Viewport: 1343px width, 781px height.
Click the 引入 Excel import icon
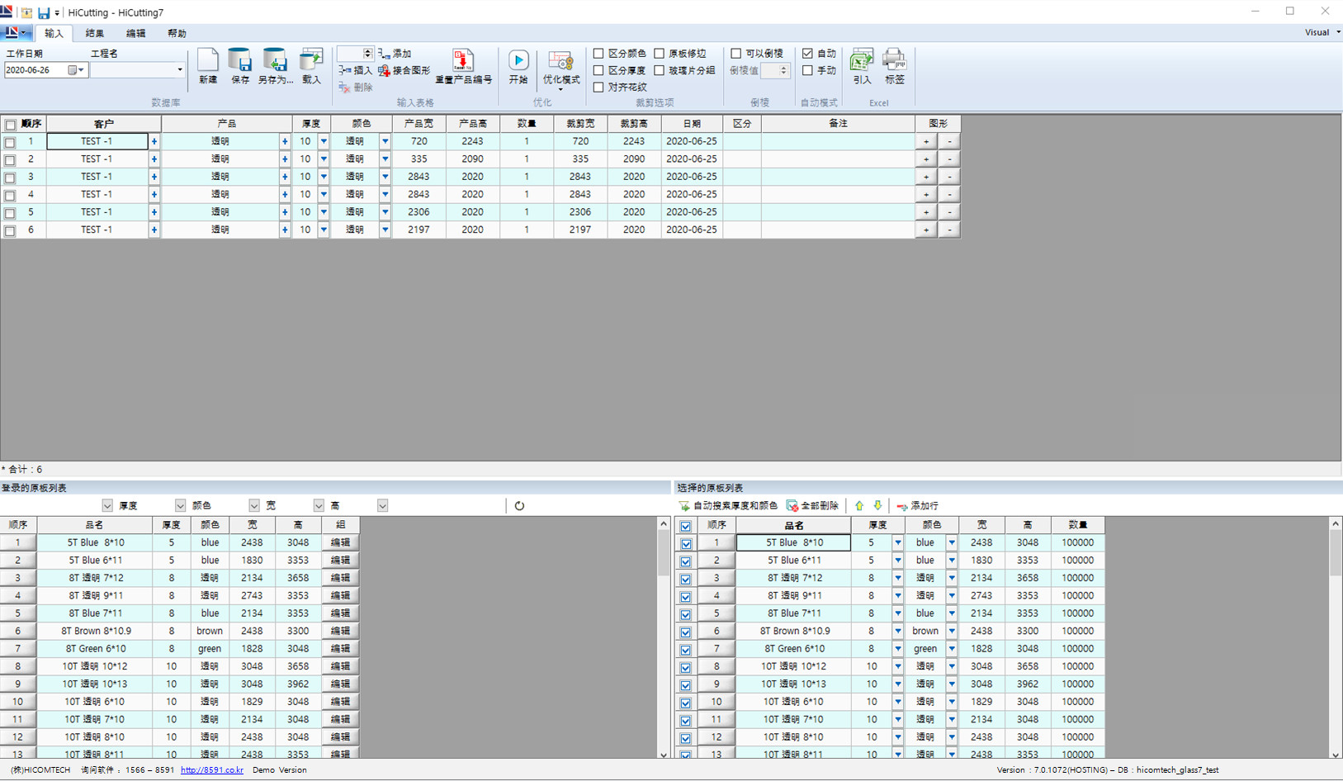(862, 61)
